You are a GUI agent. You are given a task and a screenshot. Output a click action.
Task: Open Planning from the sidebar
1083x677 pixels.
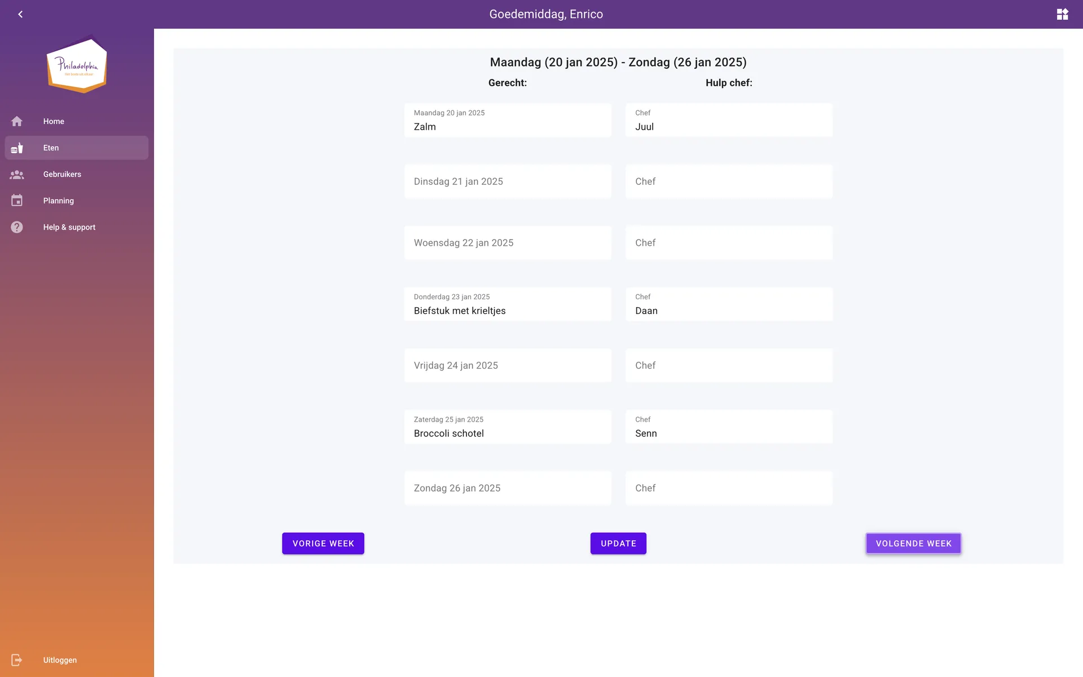pos(77,201)
